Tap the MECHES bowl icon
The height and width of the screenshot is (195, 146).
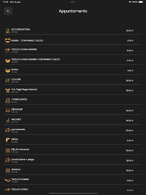tap(8, 120)
